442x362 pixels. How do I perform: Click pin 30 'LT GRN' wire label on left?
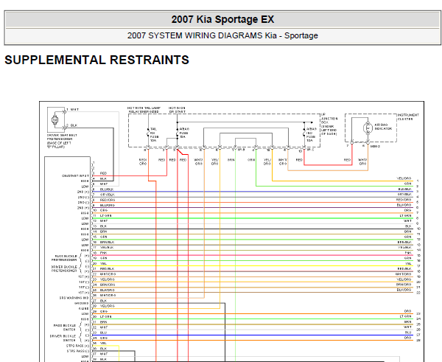pos(105,316)
